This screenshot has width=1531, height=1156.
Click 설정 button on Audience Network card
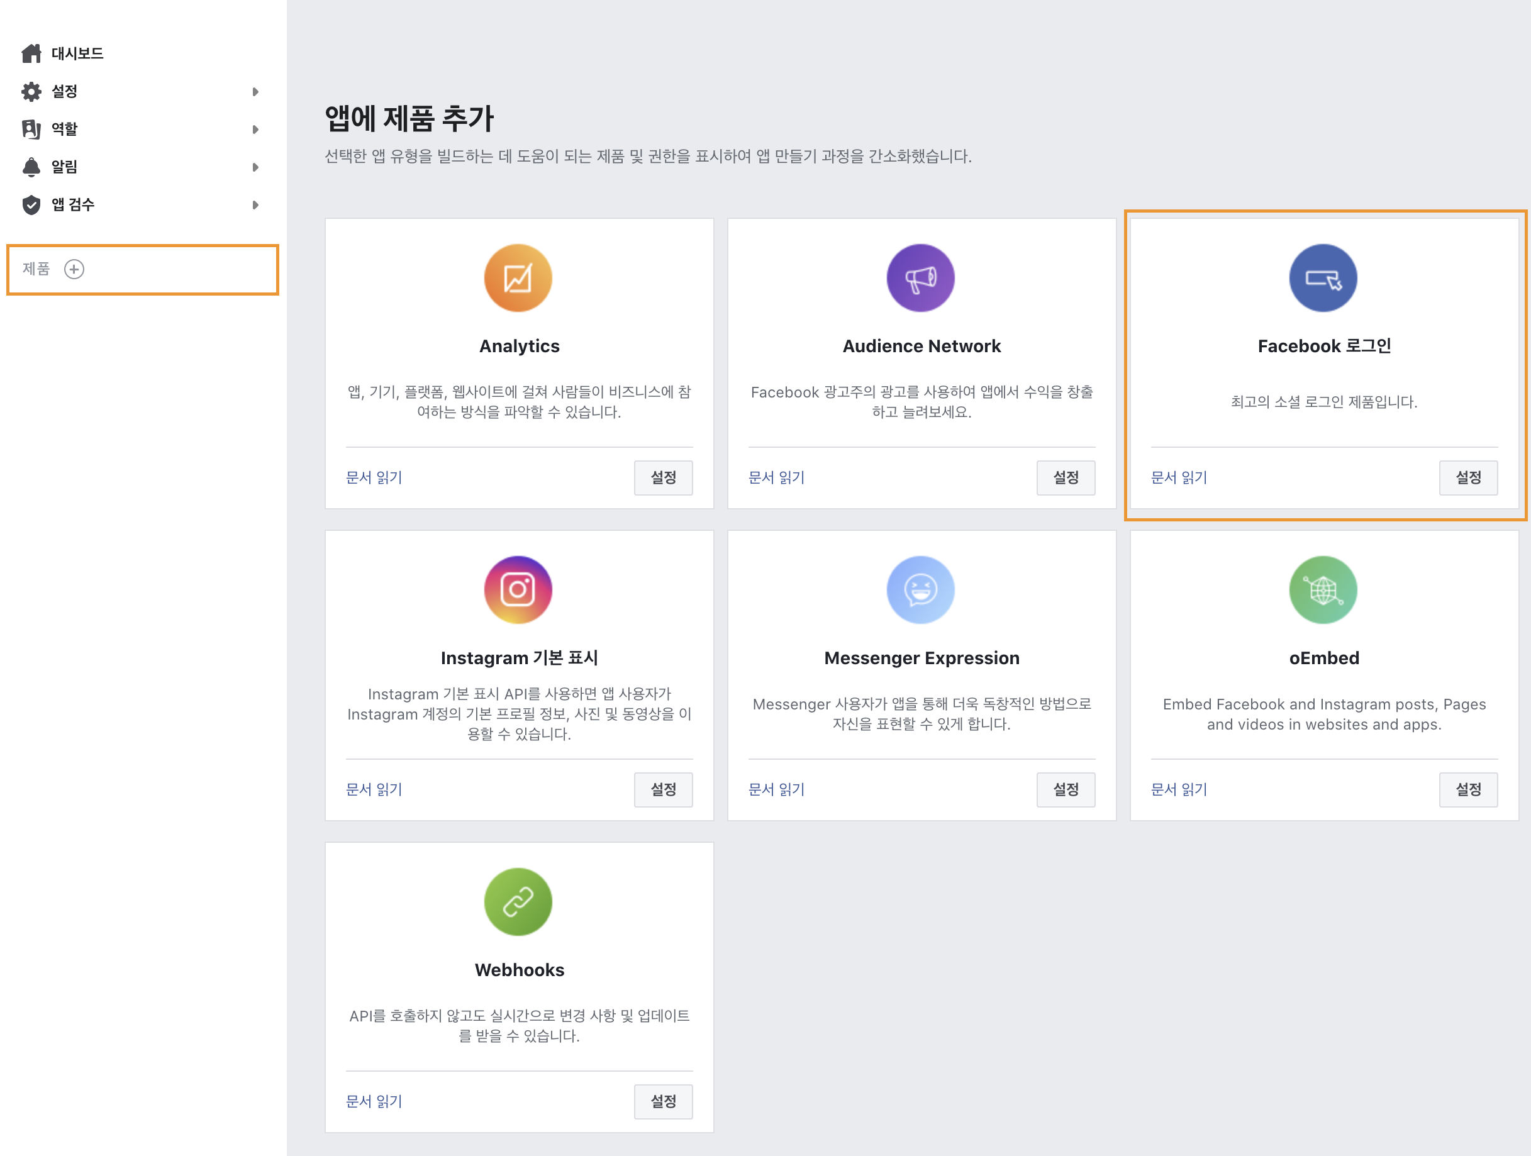pyautogui.click(x=1066, y=477)
